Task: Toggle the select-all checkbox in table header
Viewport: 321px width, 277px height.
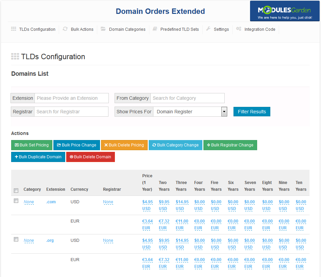Action: pos(16,190)
